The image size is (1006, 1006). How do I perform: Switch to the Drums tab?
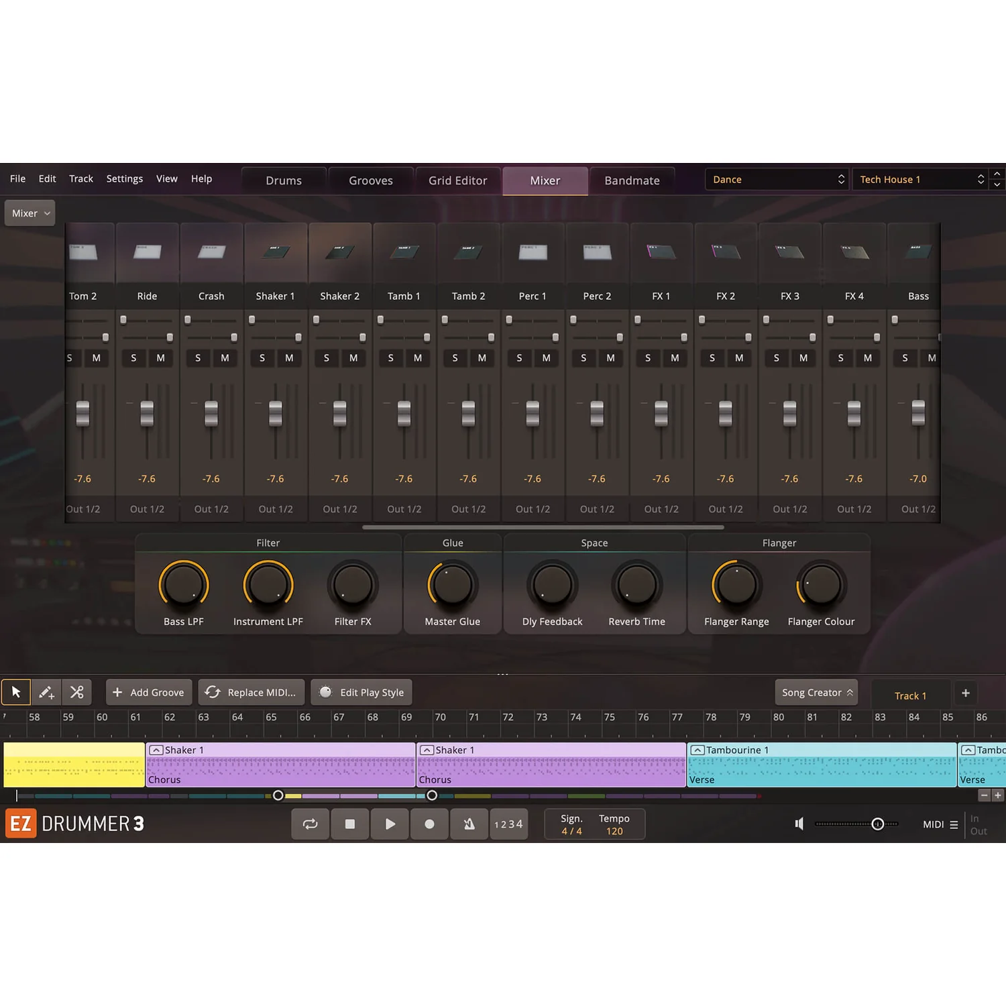coord(284,180)
